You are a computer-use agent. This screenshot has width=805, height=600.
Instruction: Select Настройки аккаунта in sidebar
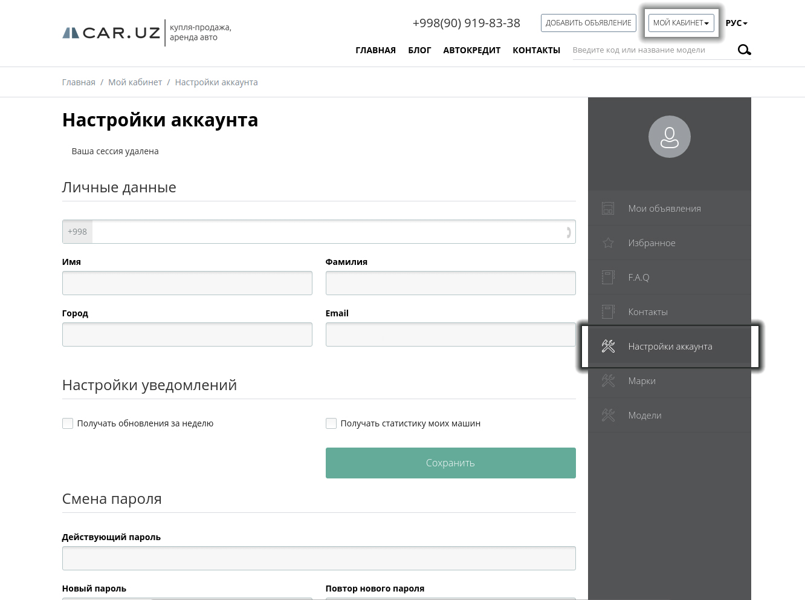click(x=670, y=347)
